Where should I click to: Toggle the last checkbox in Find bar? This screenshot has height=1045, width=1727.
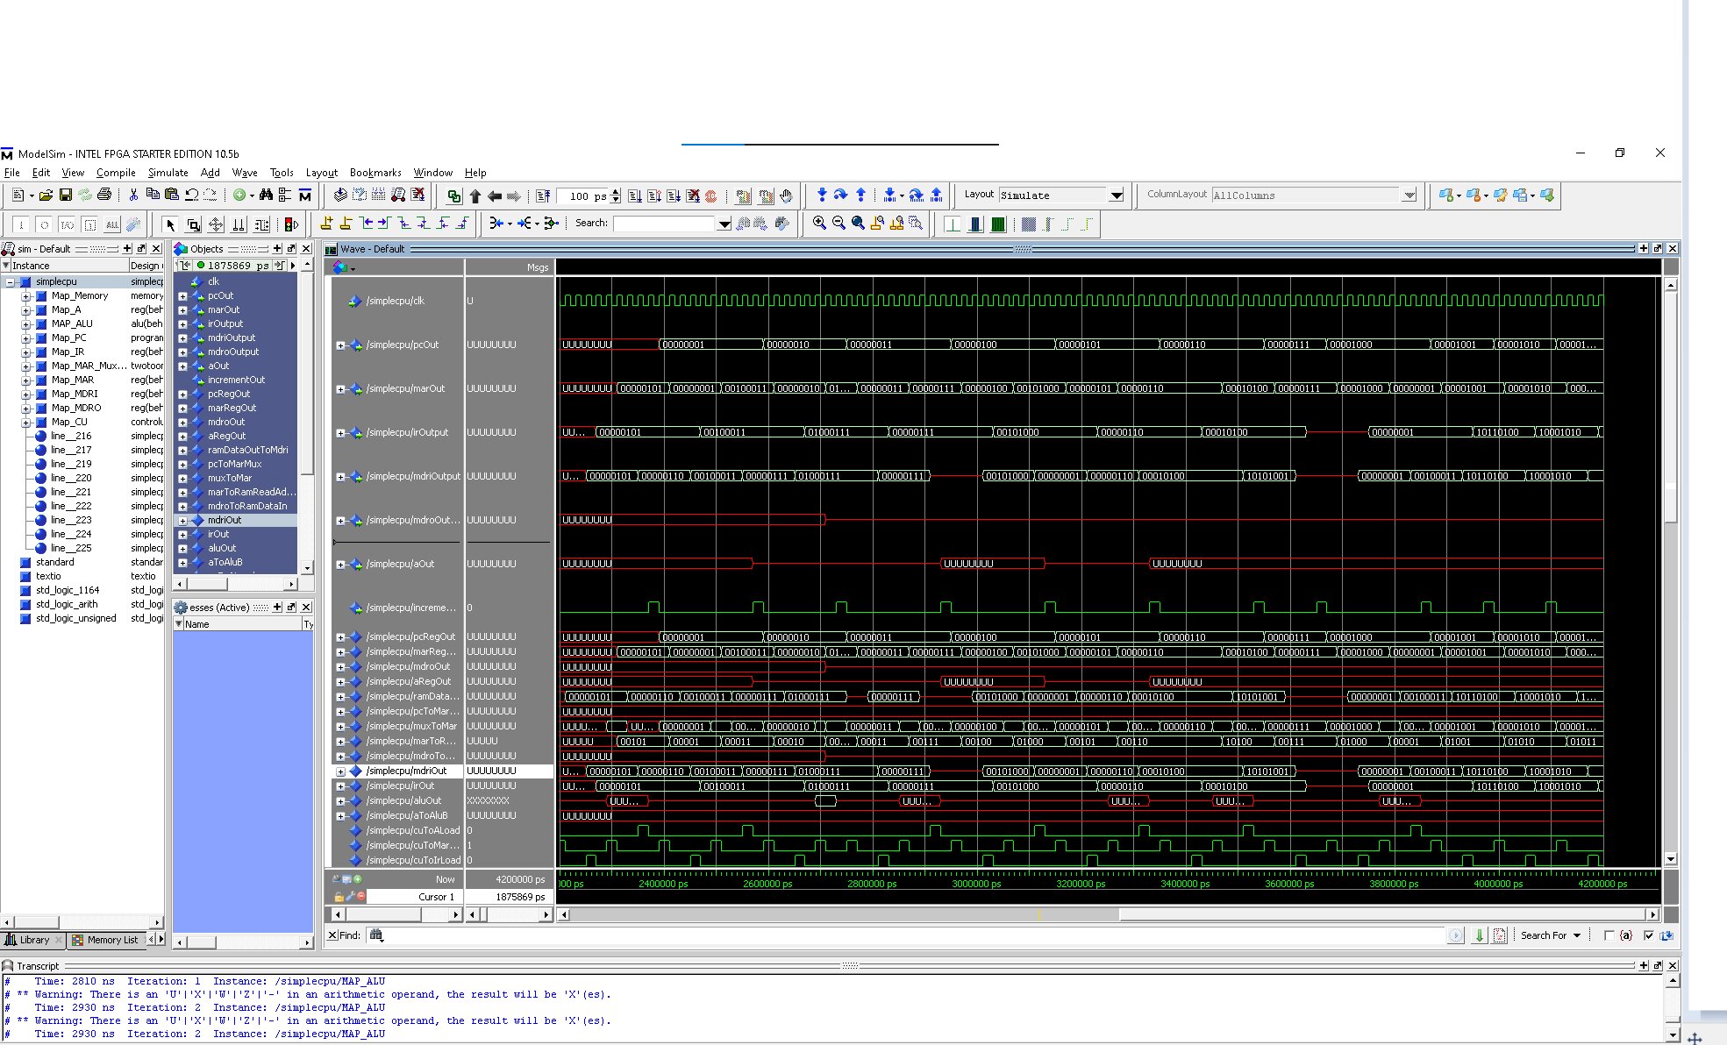tap(1648, 935)
